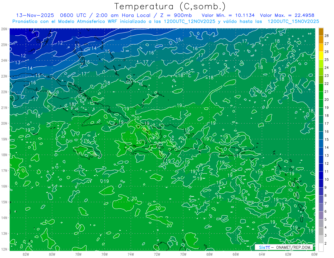This screenshot has width=334, height=258.
Task: Click the "25" label on the color scale
Action: click(x=327, y=60)
